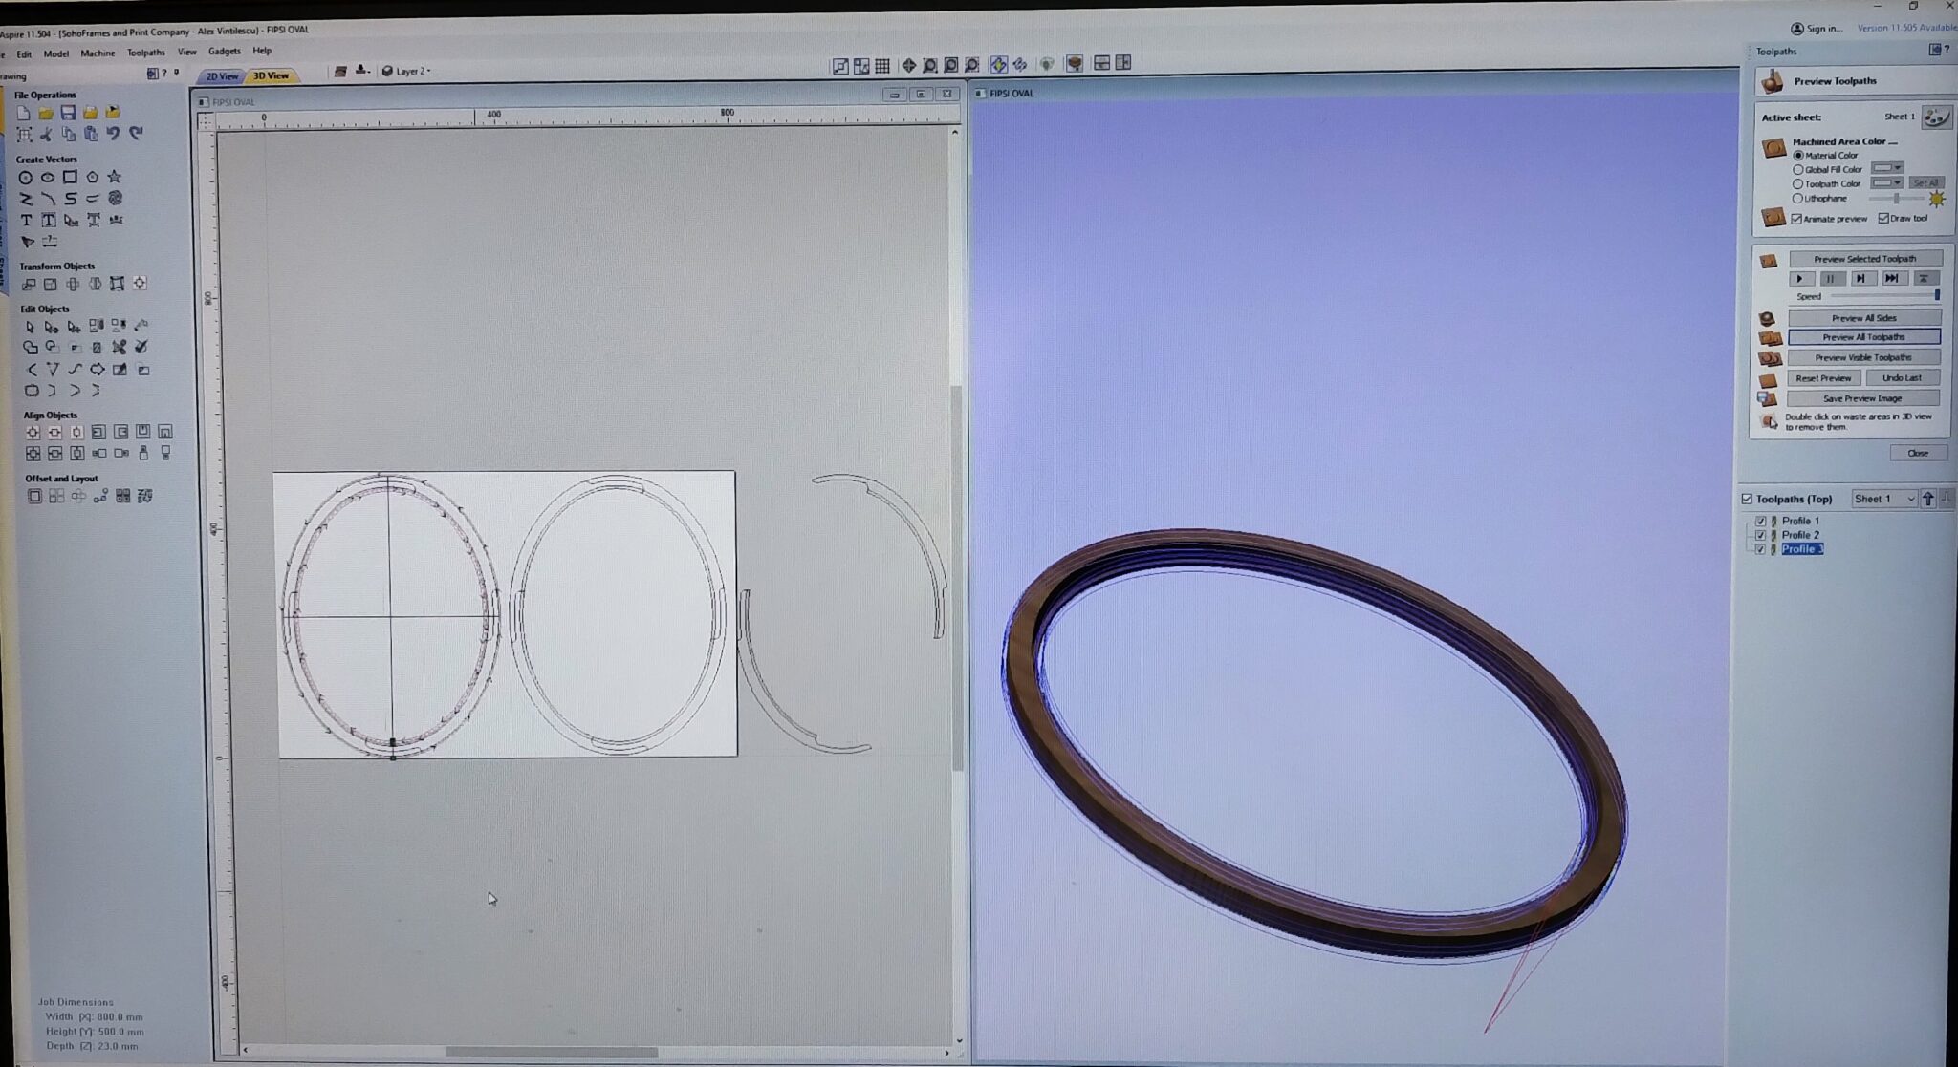Open the Layer 2 dropdown

click(x=428, y=70)
